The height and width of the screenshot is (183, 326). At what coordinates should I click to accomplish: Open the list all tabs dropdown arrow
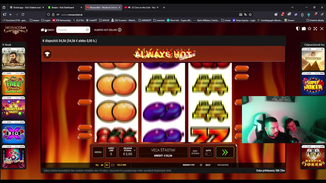(292, 7)
